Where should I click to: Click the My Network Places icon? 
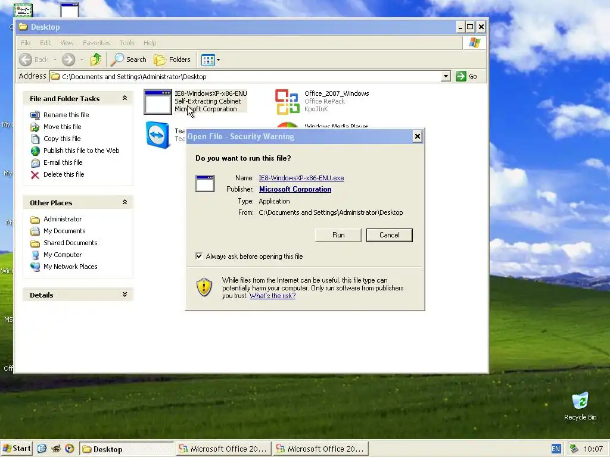pos(35,267)
